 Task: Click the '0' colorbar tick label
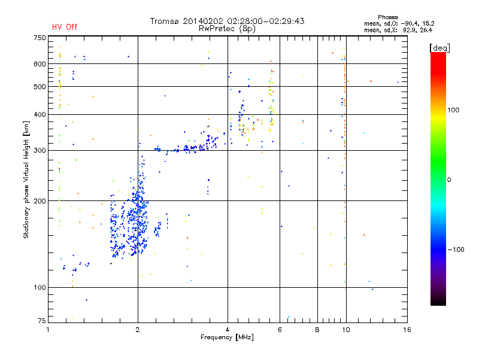click(449, 180)
